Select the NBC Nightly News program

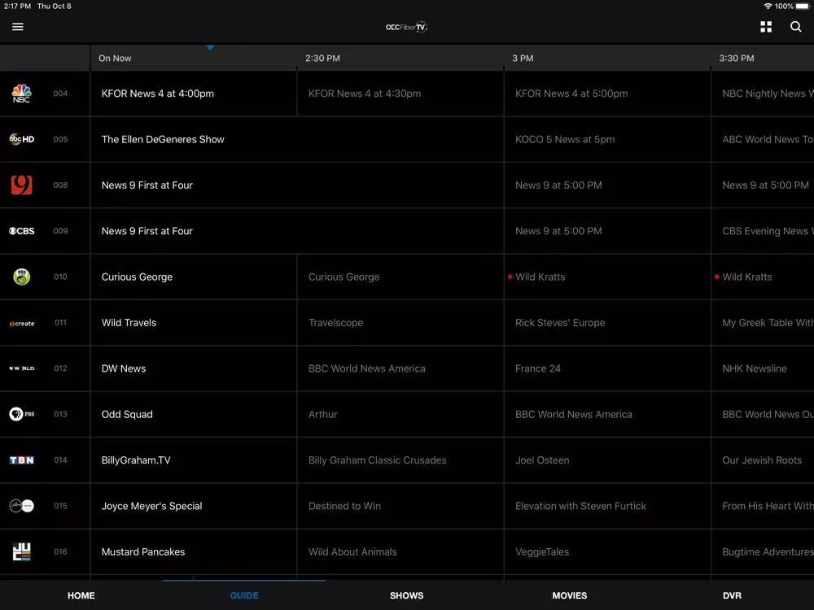click(x=763, y=94)
